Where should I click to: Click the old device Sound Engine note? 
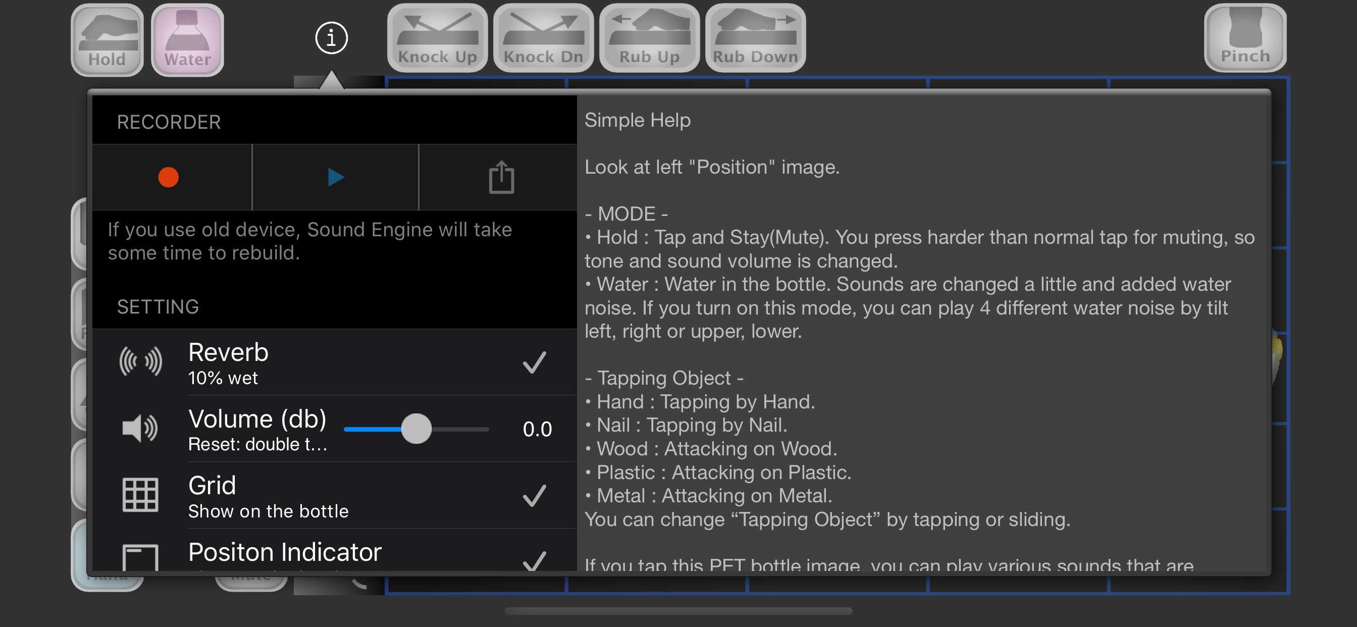[x=310, y=241]
